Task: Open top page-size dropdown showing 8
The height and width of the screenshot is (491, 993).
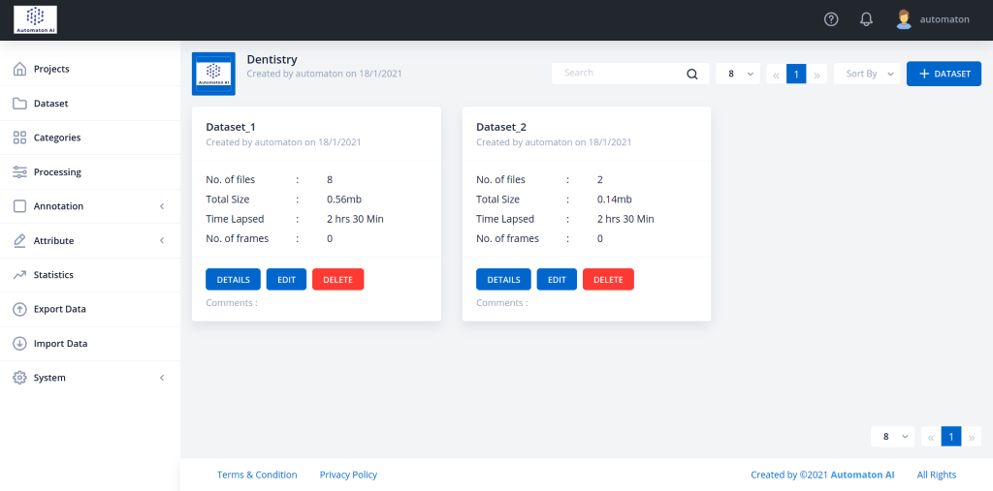Action: (738, 74)
